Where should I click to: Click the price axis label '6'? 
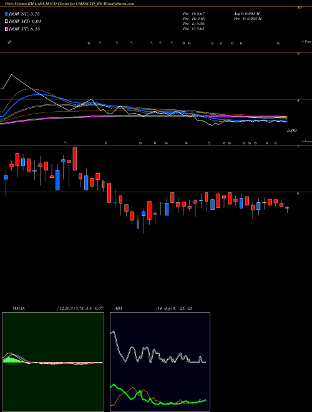click(298, 193)
